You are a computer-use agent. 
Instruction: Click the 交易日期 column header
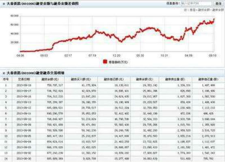coord(24,79)
